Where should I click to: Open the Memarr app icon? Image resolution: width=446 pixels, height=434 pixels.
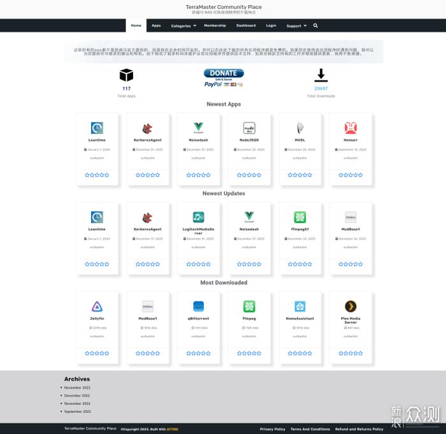click(350, 128)
